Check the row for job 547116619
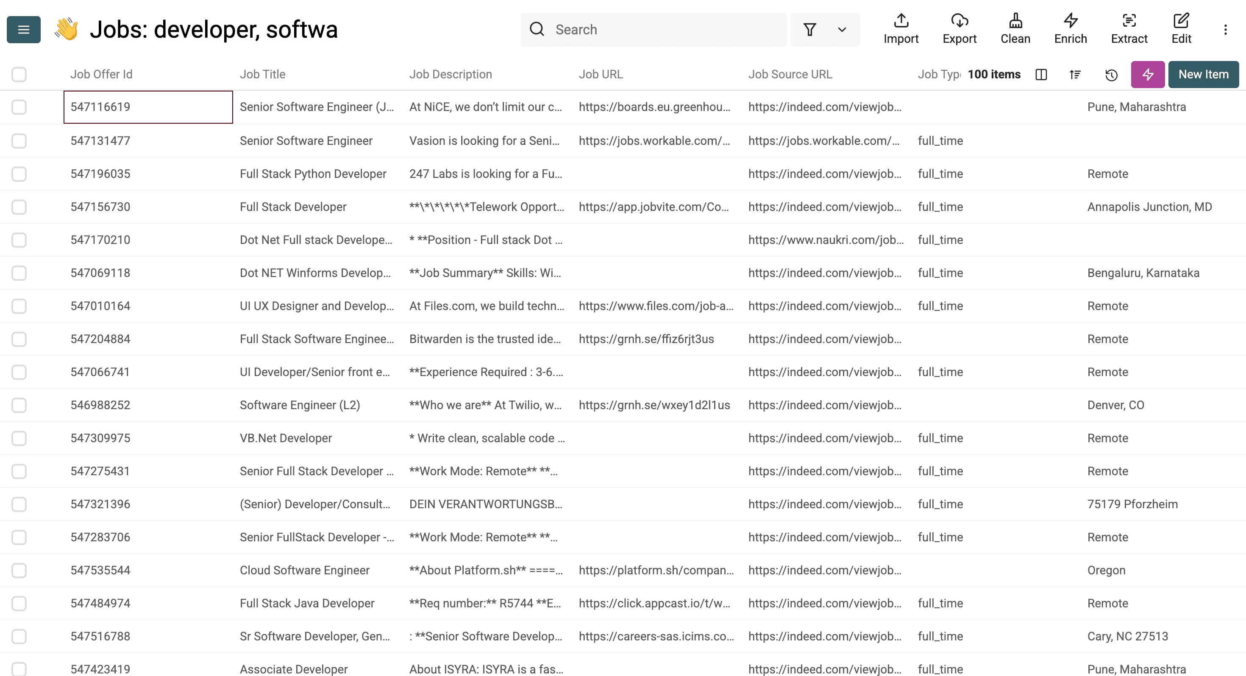 tap(19, 107)
